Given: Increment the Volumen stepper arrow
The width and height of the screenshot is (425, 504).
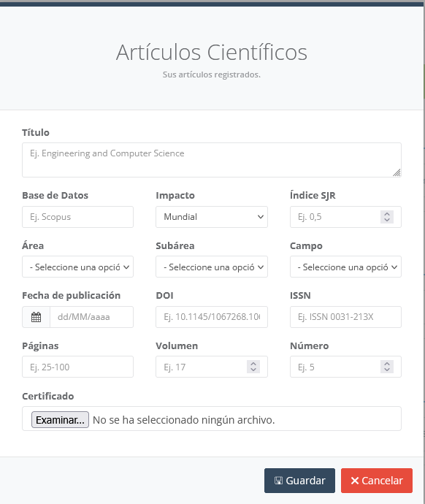Looking at the screenshot, I should tap(253, 364).
